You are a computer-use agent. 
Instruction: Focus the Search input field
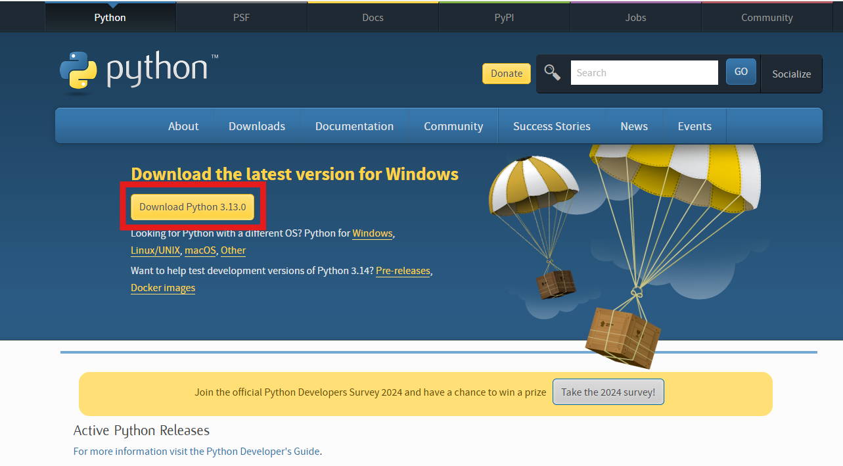(x=644, y=73)
